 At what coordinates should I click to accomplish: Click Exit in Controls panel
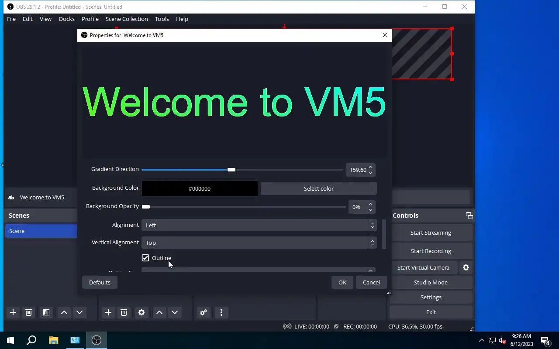(x=431, y=312)
